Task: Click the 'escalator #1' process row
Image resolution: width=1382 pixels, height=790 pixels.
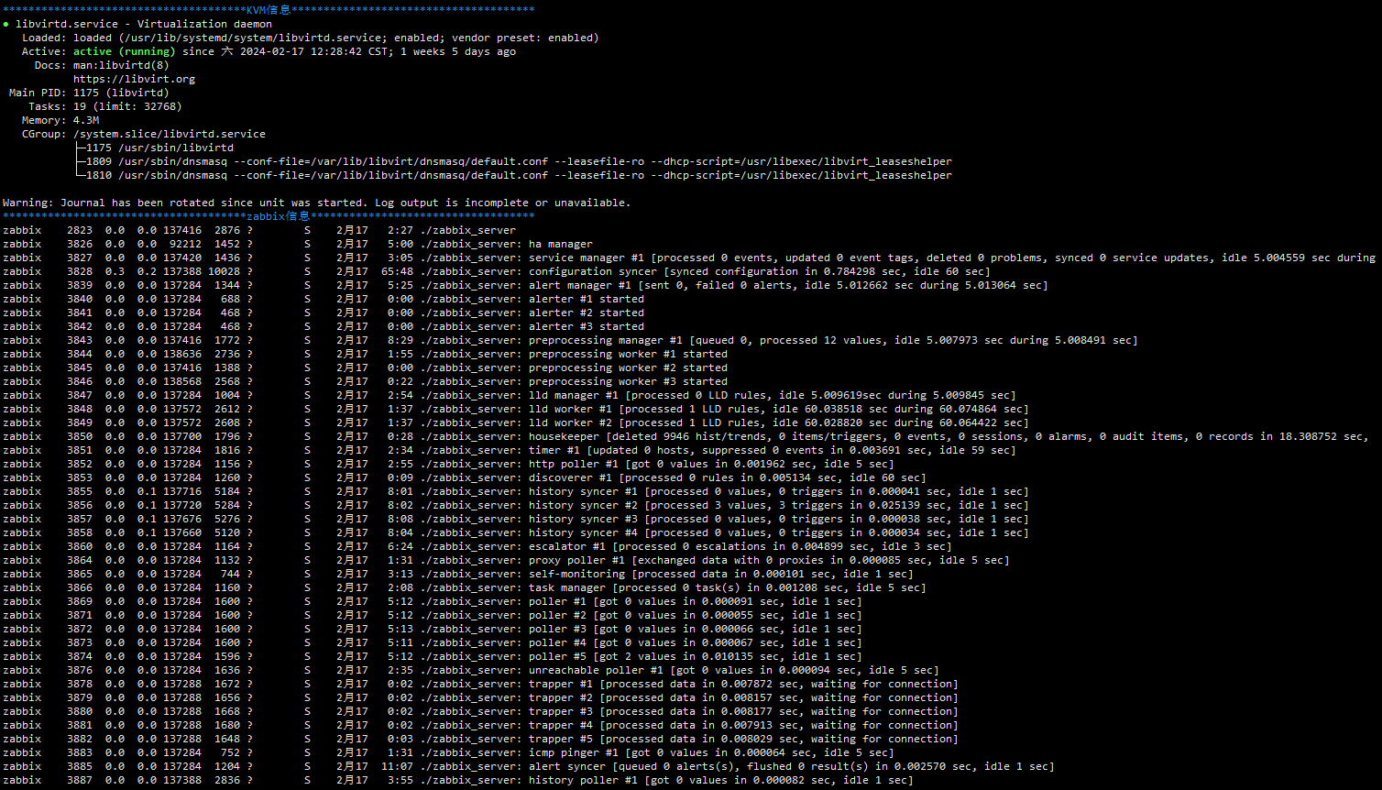Action: click(477, 546)
